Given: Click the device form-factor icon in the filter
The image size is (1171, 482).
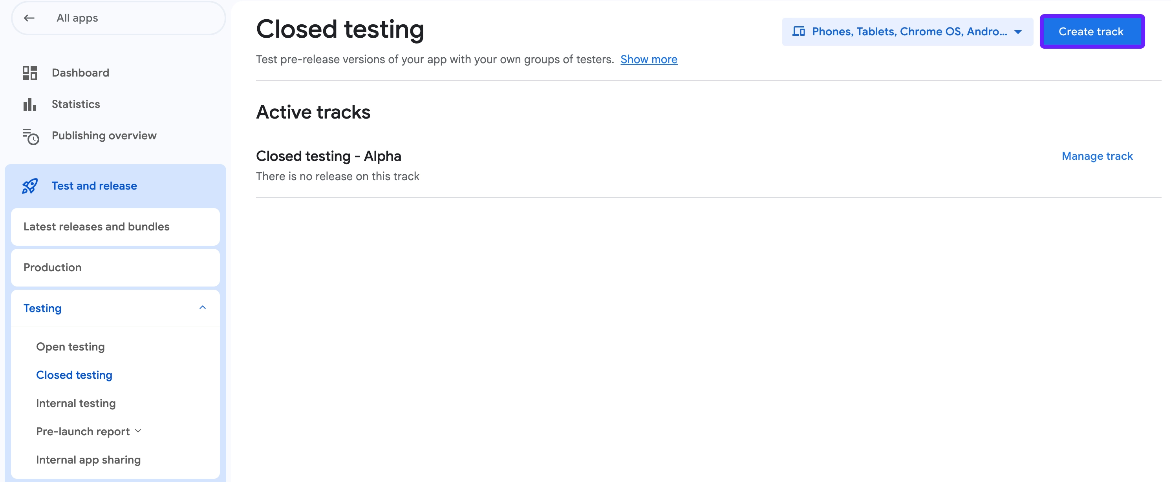Looking at the screenshot, I should pyautogui.click(x=799, y=31).
